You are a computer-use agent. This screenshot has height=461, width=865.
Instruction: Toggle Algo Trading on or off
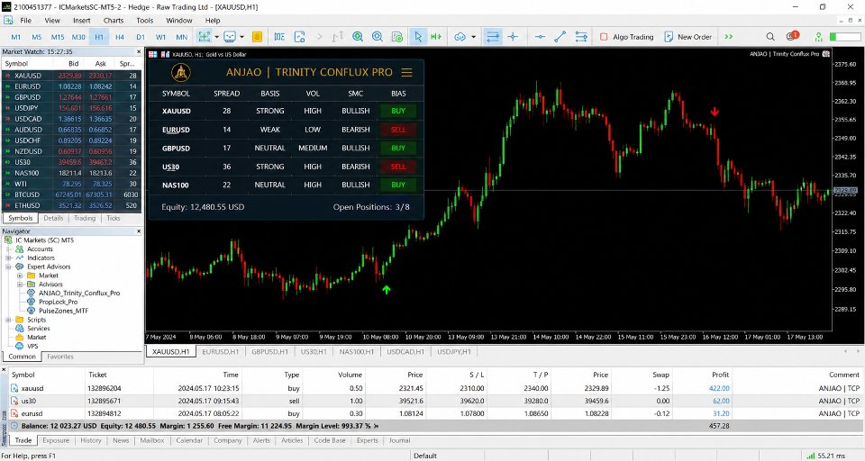[626, 37]
